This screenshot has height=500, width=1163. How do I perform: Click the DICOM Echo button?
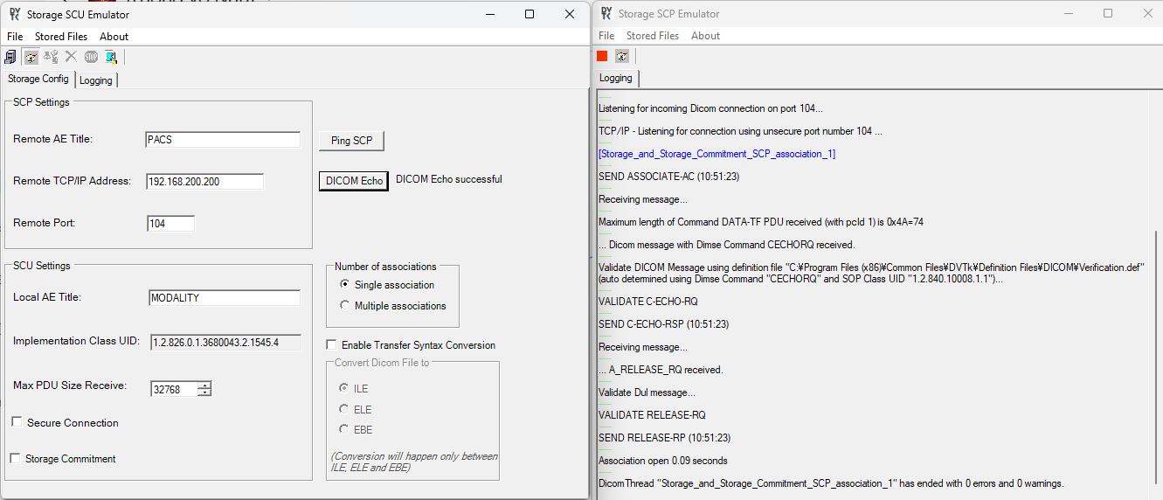(x=354, y=180)
